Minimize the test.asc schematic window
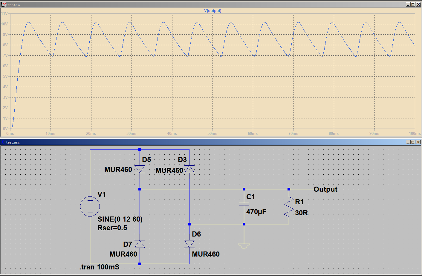 point(408,142)
